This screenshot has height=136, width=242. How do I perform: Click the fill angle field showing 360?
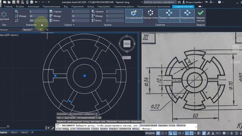click(x=39, y=20)
